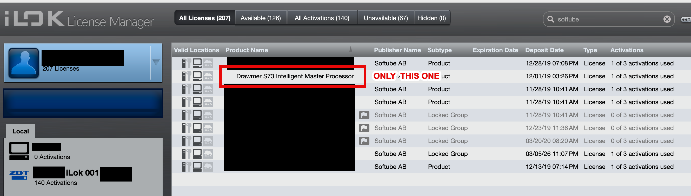Viewport: 691px width, 196px height.
Task: Click the flag icon on the 11/28/19 Locked Group row
Action: click(x=364, y=115)
